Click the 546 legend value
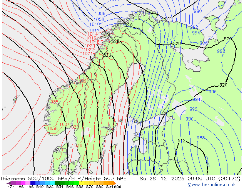Screen dimensions: 244x188 70,186
